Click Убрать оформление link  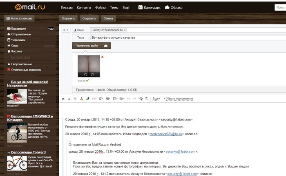tap(179, 99)
